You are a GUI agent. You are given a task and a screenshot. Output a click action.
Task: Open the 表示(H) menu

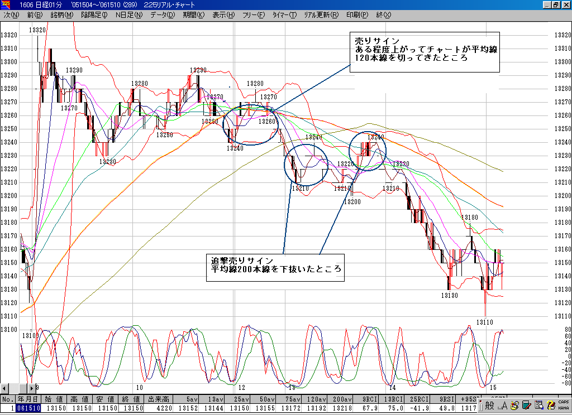coord(223,15)
